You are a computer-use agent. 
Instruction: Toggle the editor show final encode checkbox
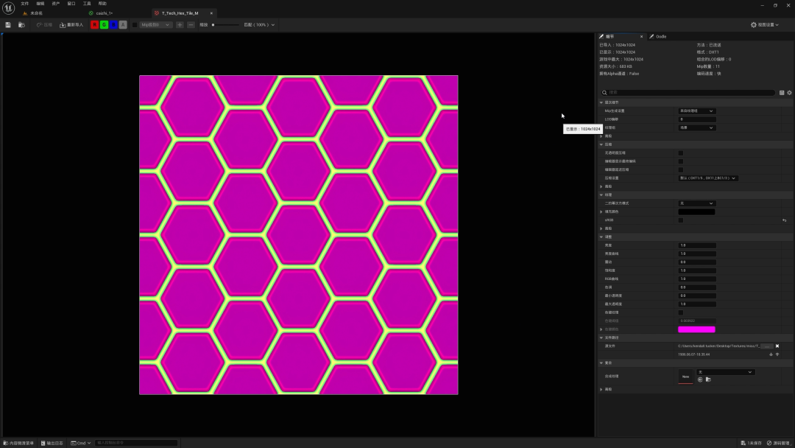[681, 161]
